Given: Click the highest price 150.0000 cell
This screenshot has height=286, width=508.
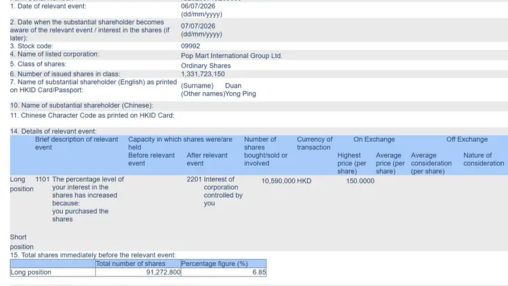Looking at the screenshot, I should 360,181.
